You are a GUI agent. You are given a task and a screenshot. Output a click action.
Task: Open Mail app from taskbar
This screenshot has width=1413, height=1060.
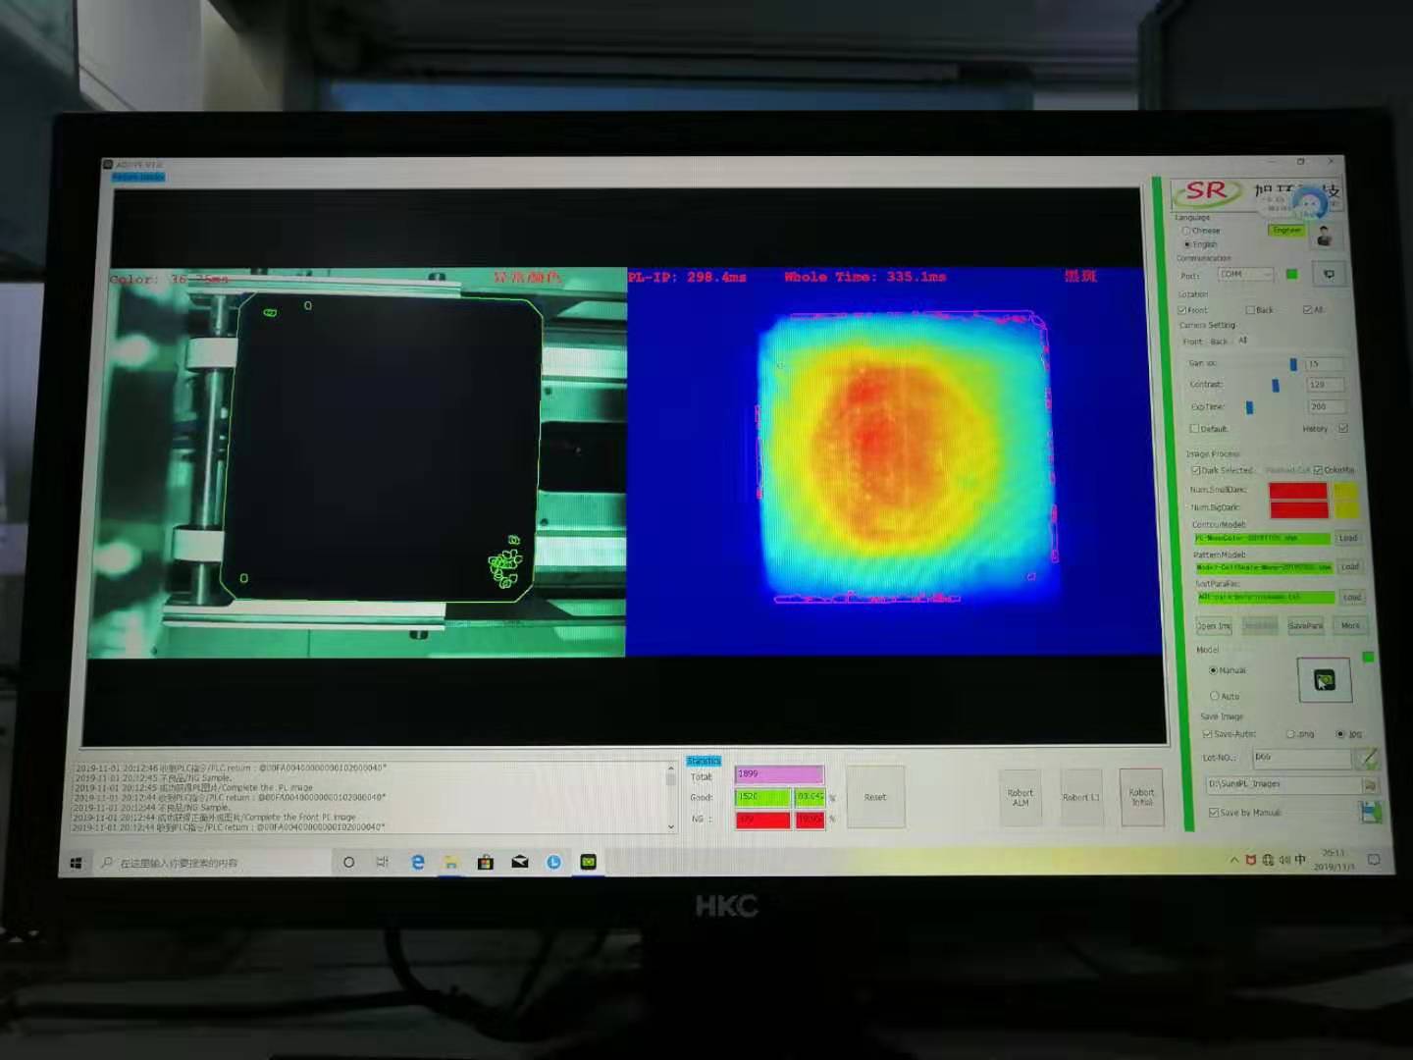tap(520, 862)
